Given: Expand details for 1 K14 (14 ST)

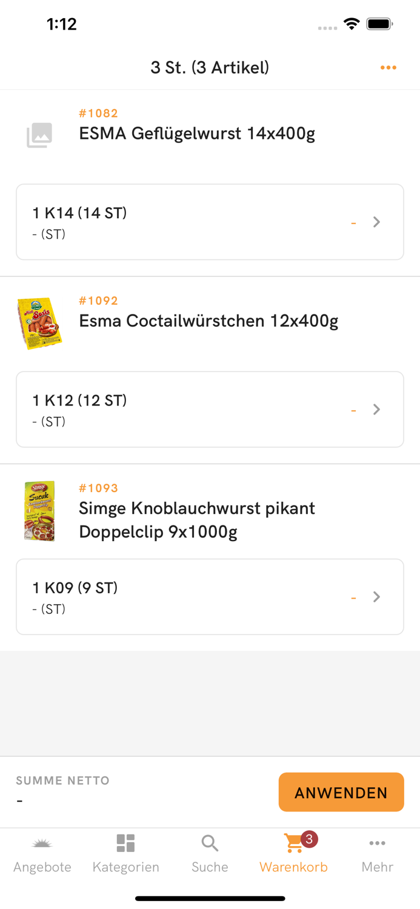Looking at the screenshot, I should (376, 222).
